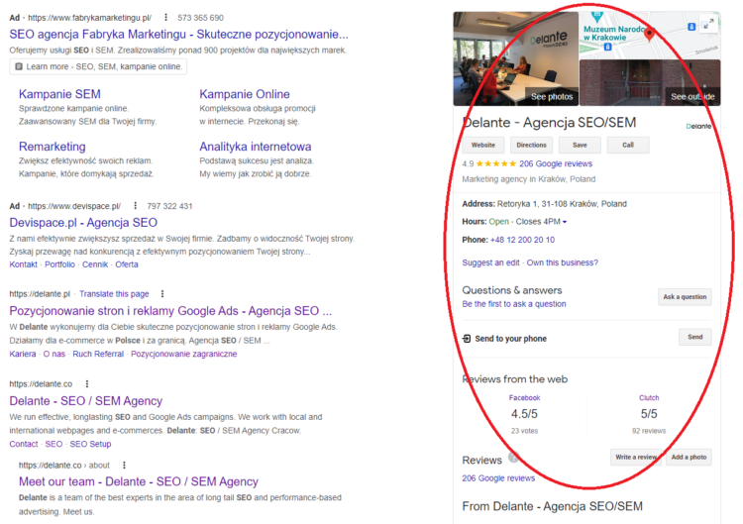
Task: Click the red location pin on the map
Action: [x=650, y=34]
